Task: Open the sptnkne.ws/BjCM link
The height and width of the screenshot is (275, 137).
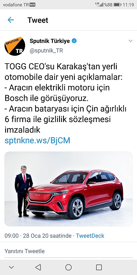Action: tap(37, 140)
